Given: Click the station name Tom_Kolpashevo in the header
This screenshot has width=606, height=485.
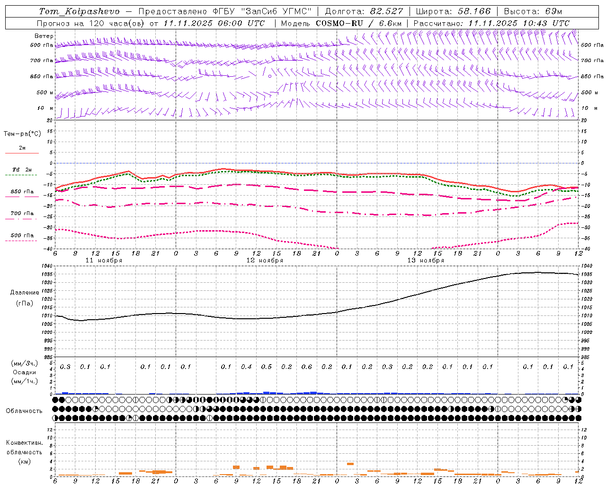Looking at the screenshot, I should (79, 11).
